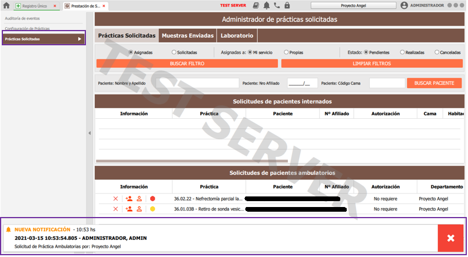Open Configuración de Prácticas in sidebar

click(x=27, y=28)
